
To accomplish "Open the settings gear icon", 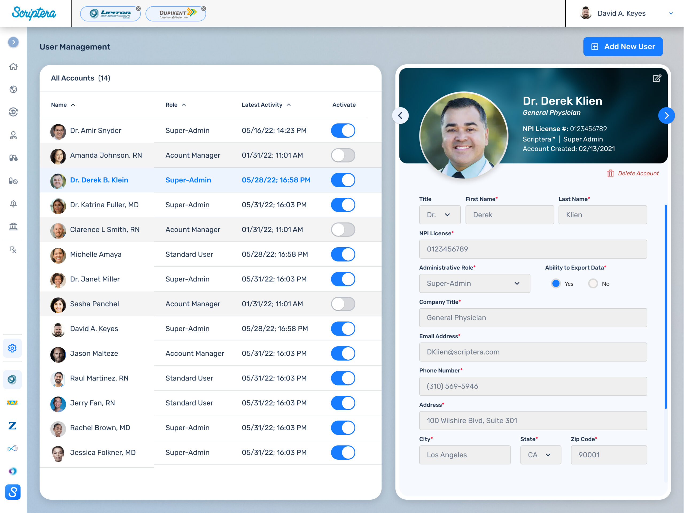I will click(12, 348).
